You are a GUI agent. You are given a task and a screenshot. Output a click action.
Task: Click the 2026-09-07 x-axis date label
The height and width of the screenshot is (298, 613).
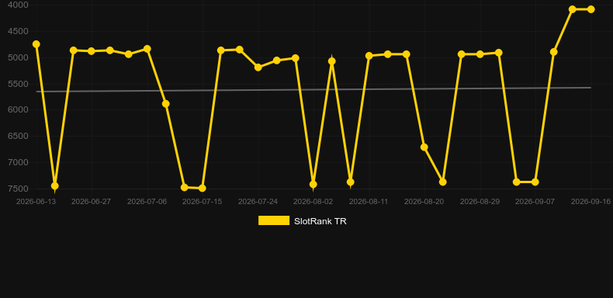tap(535, 202)
